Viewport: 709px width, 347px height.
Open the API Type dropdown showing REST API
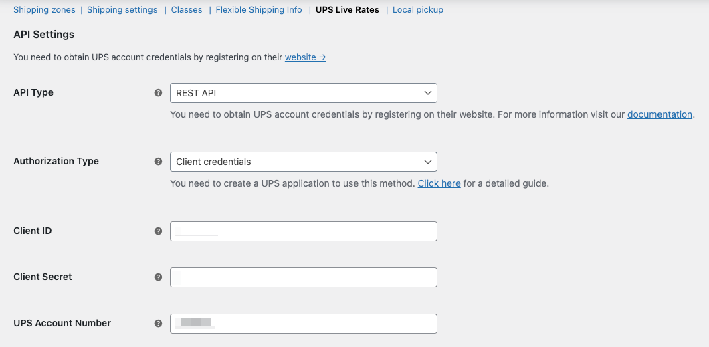click(x=303, y=93)
